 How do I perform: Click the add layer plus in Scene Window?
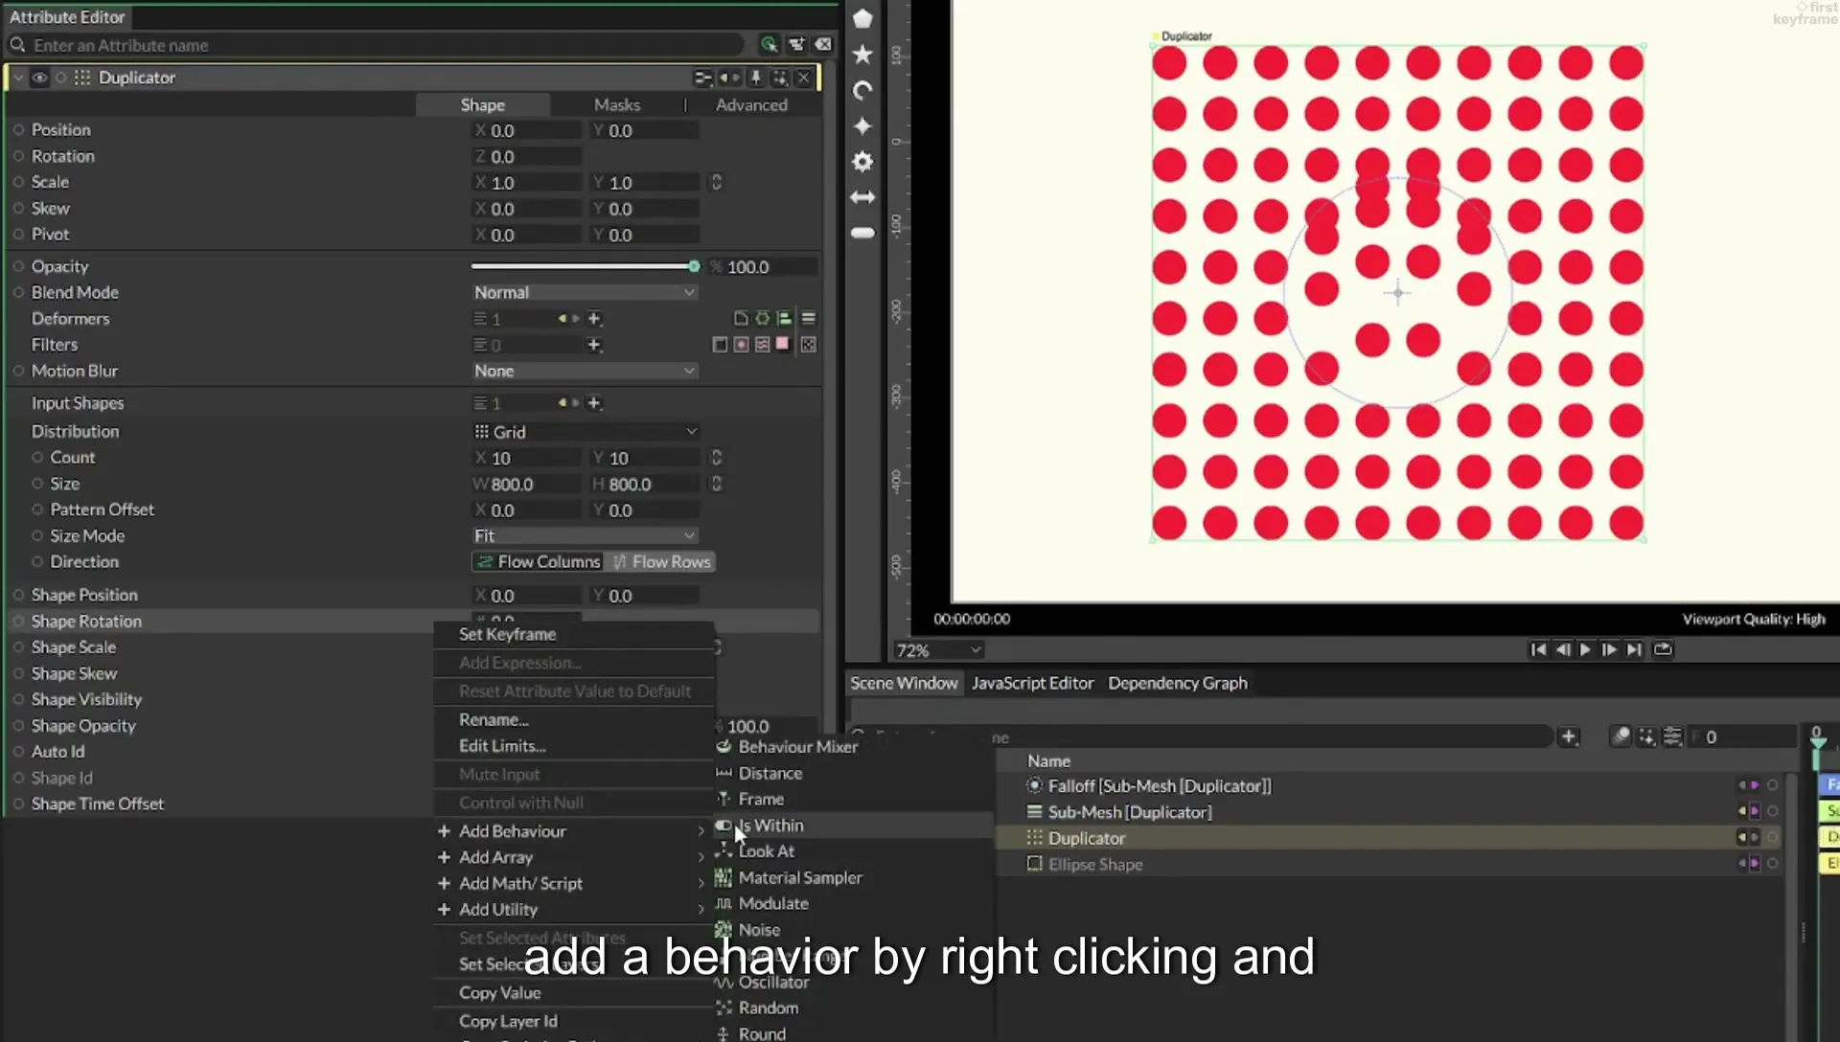click(x=1569, y=736)
